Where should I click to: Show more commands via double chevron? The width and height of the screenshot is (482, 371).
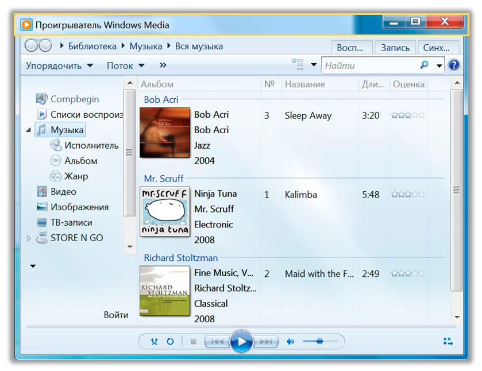point(163,65)
